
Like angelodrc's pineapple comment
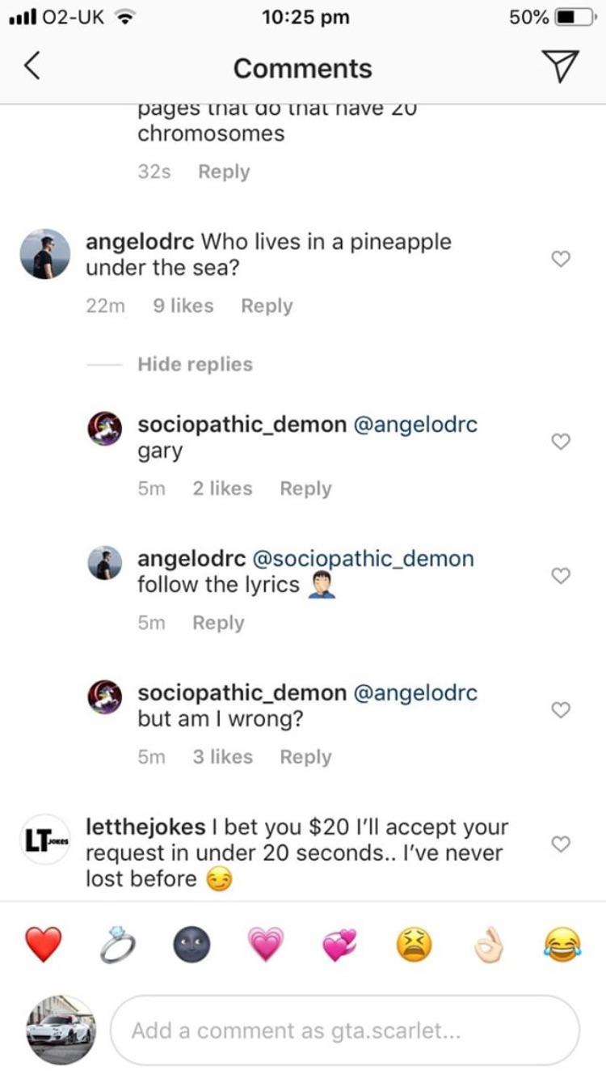click(560, 256)
